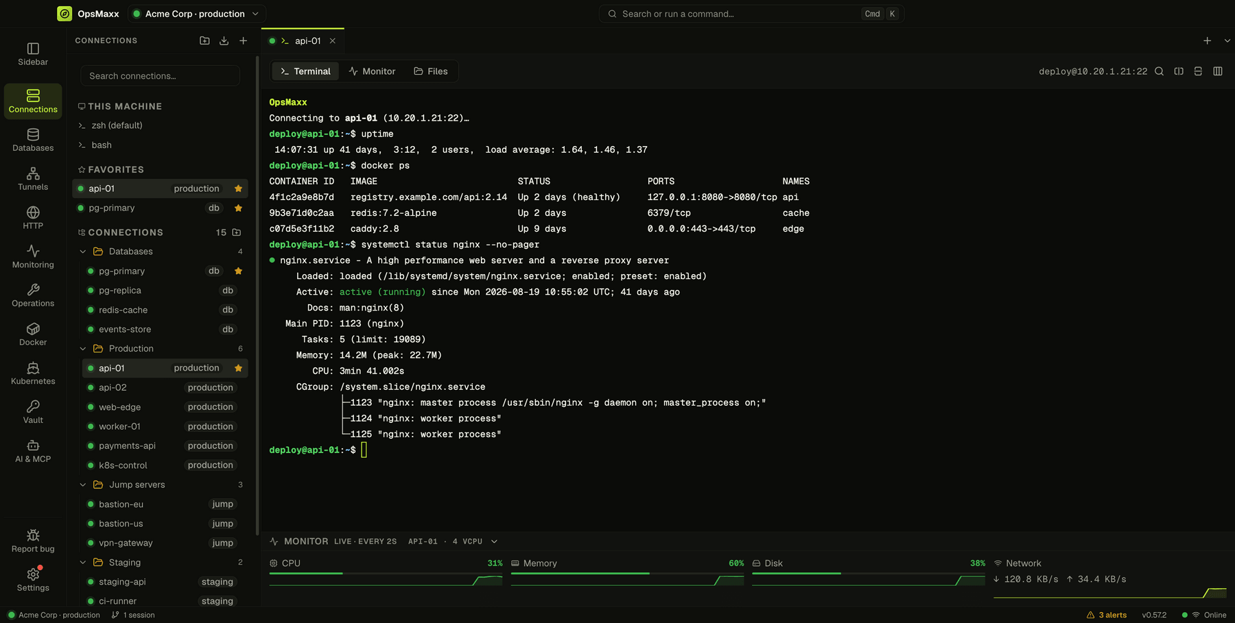Toggle star on pg-primary in Databases folder
This screenshot has height=623, width=1235.
click(x=238, y=271)
